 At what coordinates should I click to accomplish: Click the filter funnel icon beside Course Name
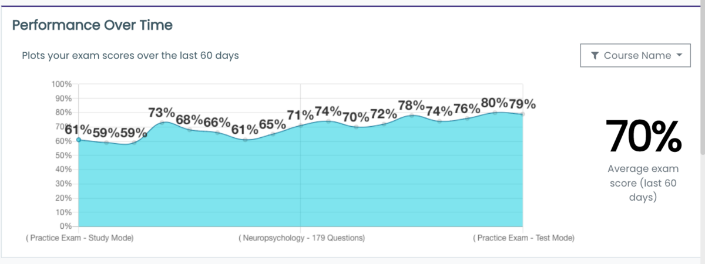pos(595,56)
